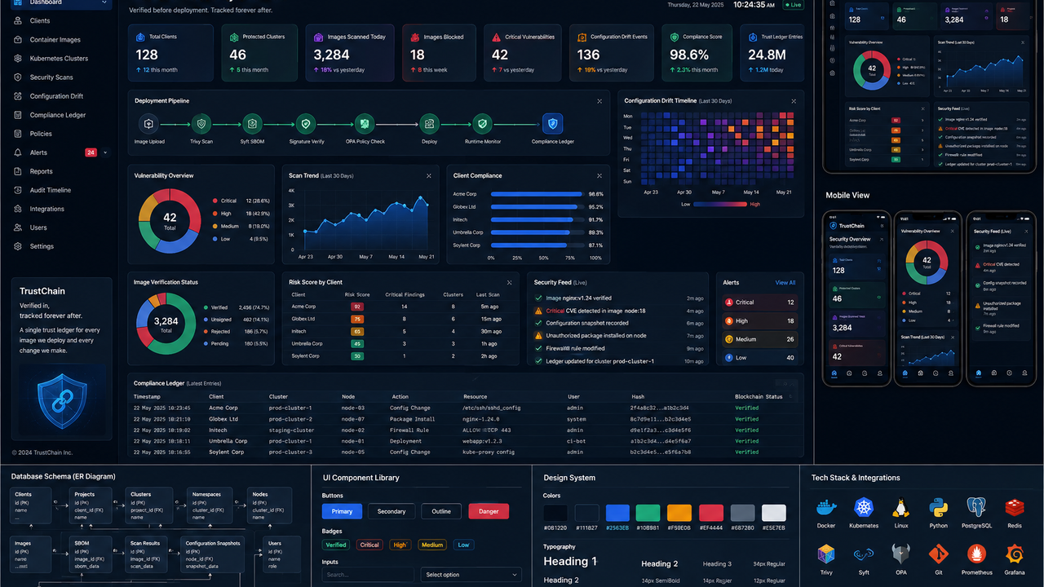This screenshot has width=1044, height=587.
Task: Select the Trivy Scan pipeline stage icon
Action: [201, 124]
